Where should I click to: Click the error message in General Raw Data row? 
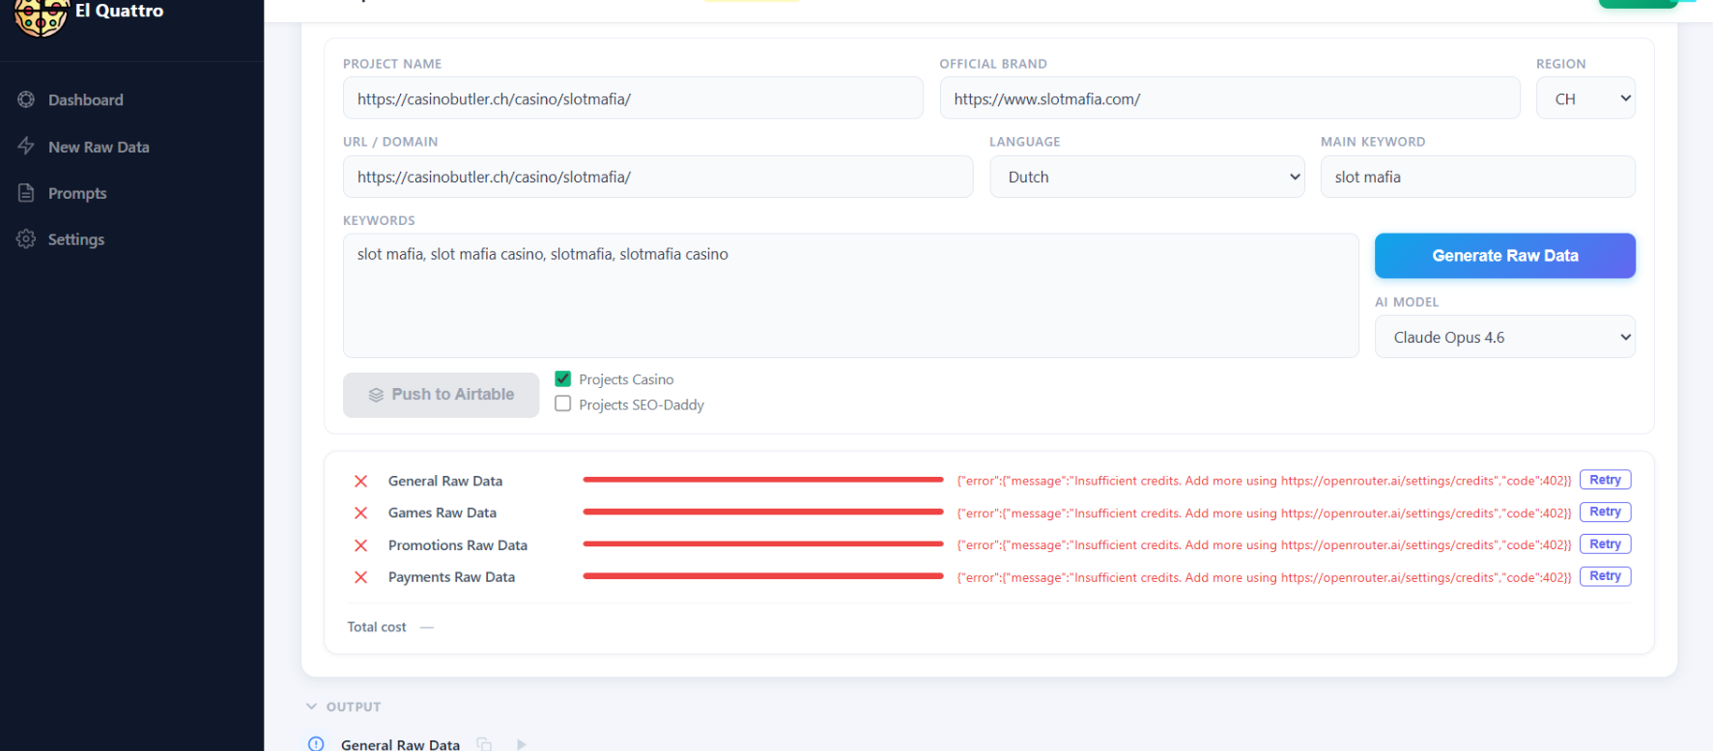[1264, 481]
